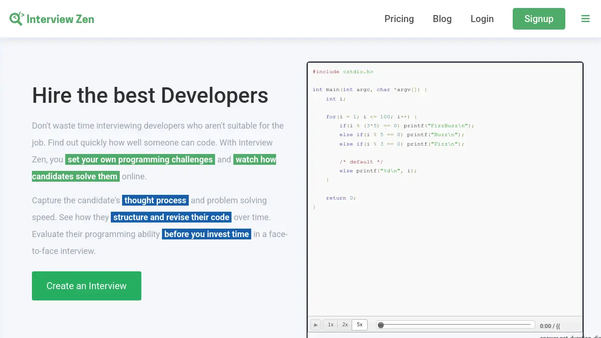Open the Login page
601x338 pixels.
click(482, 19)
